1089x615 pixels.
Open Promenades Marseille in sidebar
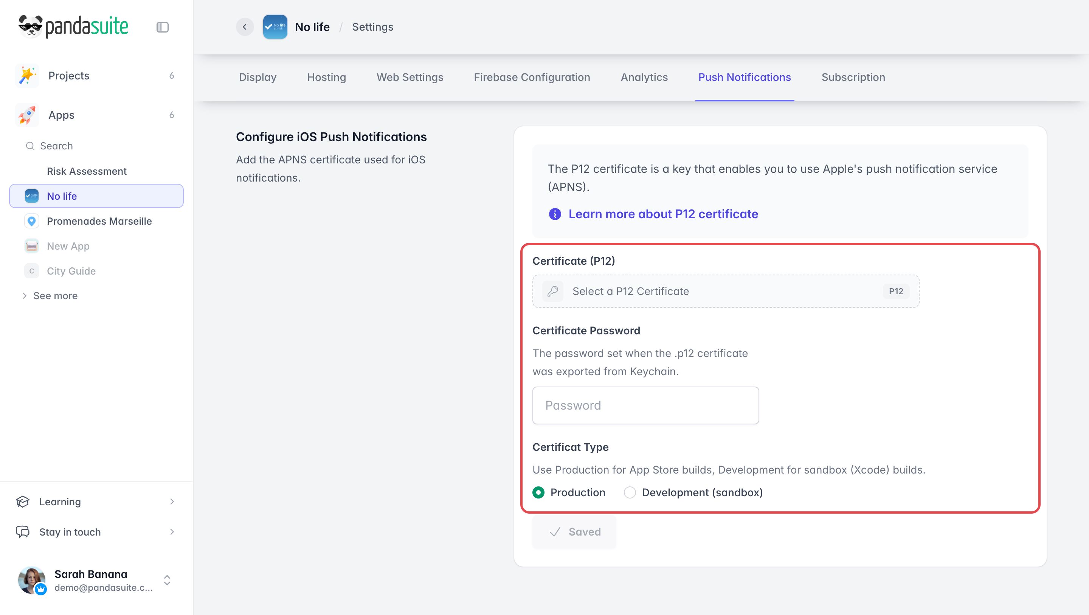(99, 221)
